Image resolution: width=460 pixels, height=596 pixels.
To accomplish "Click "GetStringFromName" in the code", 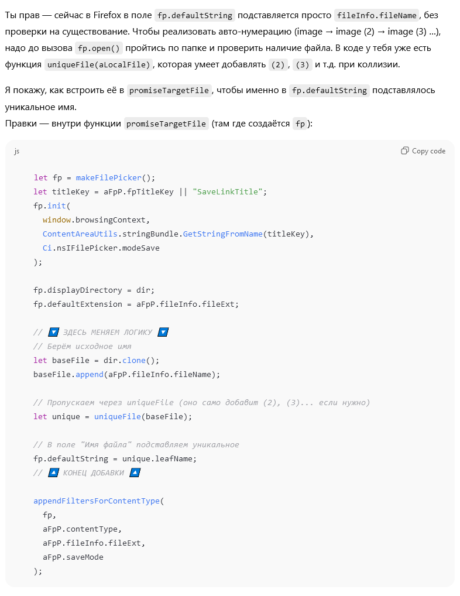I will [222, 234].
